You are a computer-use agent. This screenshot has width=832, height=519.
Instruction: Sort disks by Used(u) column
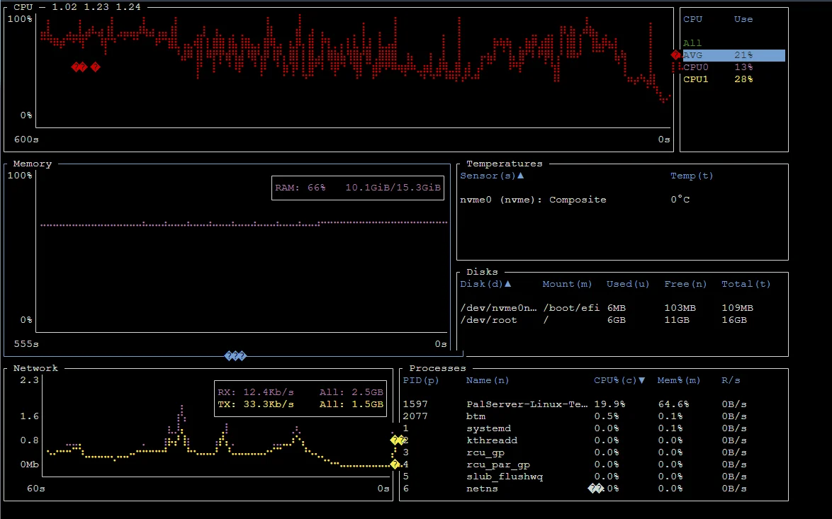click(x=628, y=284)
